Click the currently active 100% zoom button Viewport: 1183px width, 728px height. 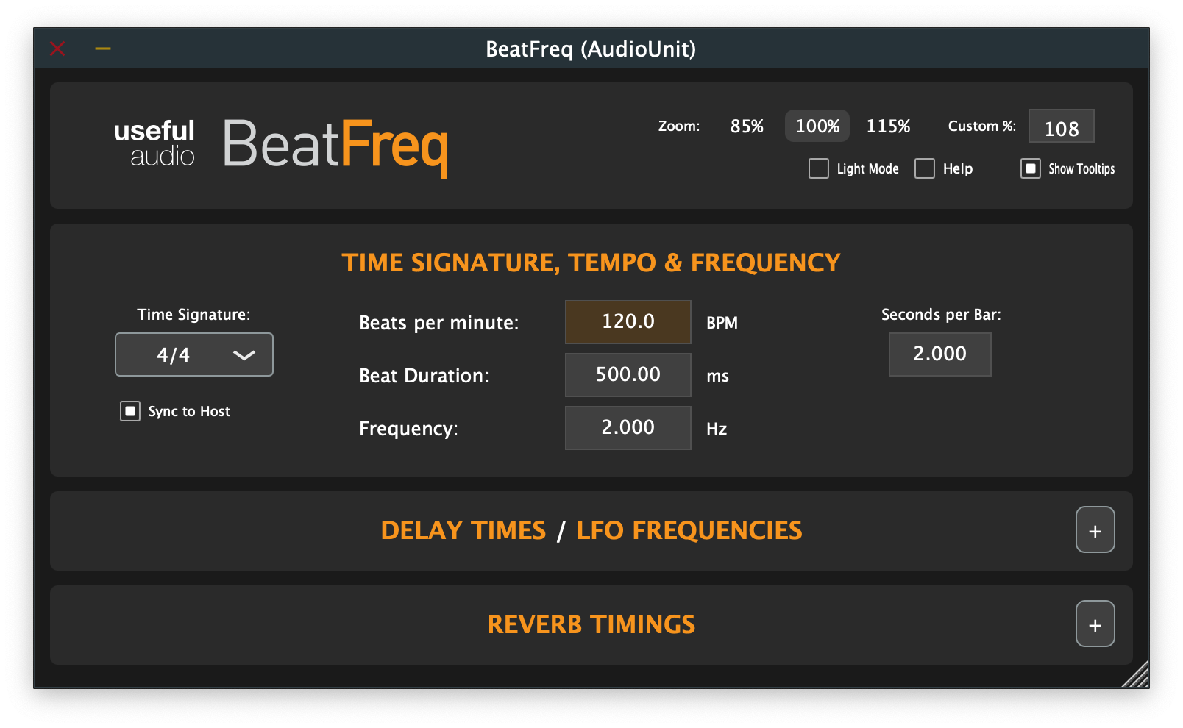[817, 126]
